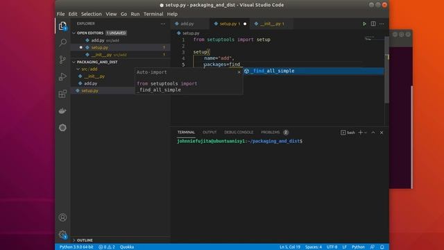This screenshot has width=444, height=250.
Task: Change indentation via Spaces: 4
Action: [314, 247]
